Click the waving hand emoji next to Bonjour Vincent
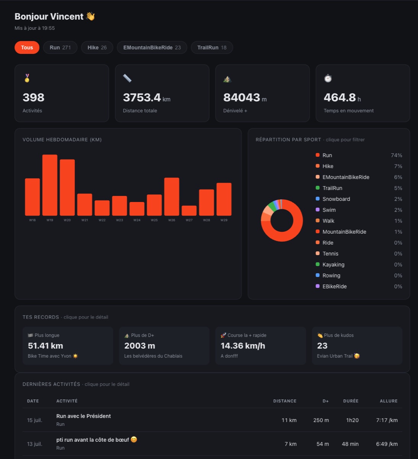The width and height of the screenshot is (418, 459). pyautogui.click(x=90, y=16)
